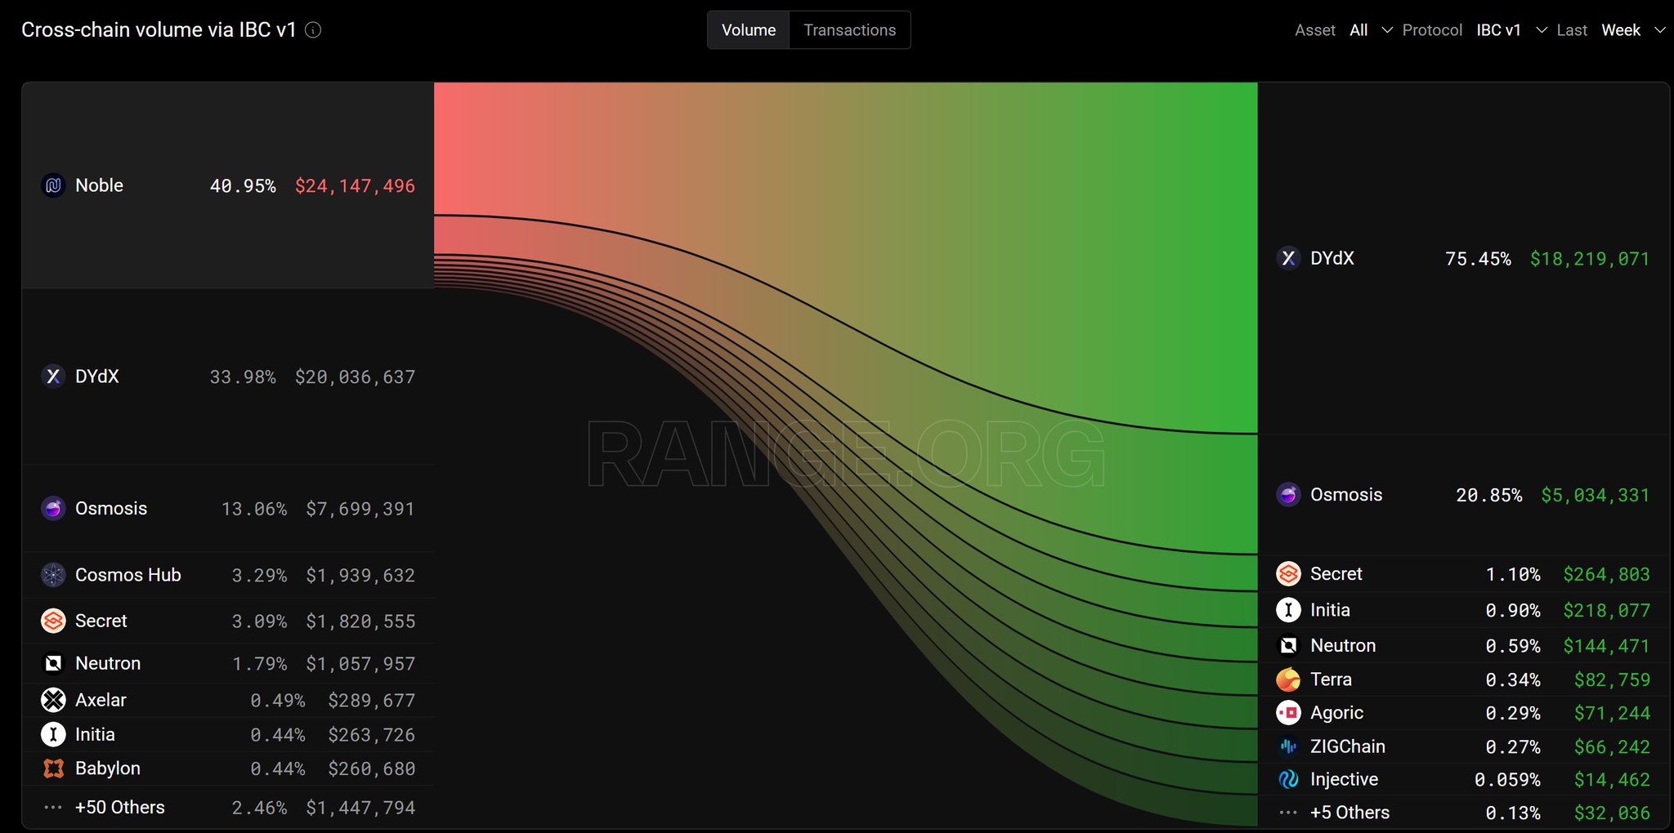Click destination Neutron volume $144,471

1606,646
